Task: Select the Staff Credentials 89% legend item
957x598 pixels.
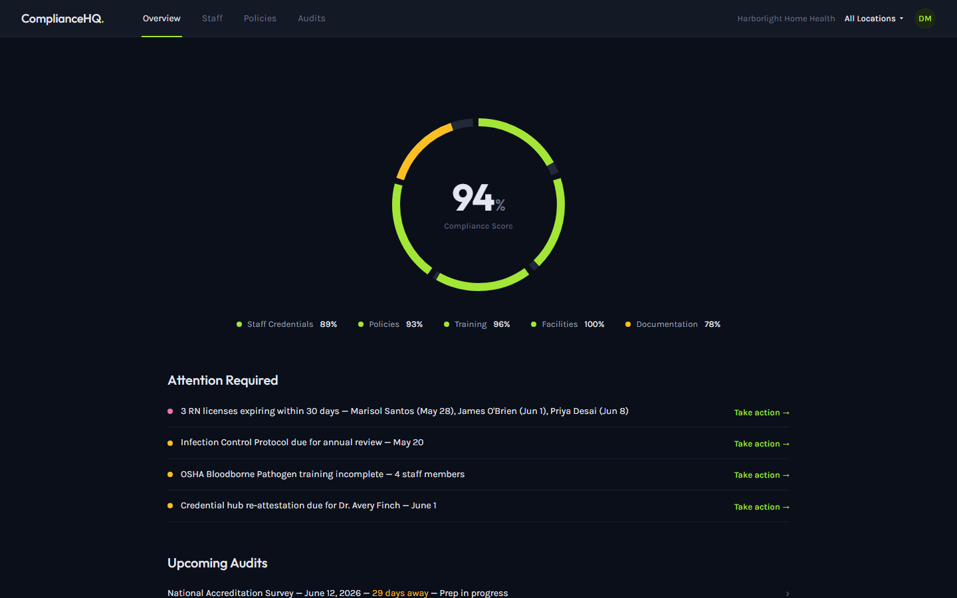Action: (286, 324)
